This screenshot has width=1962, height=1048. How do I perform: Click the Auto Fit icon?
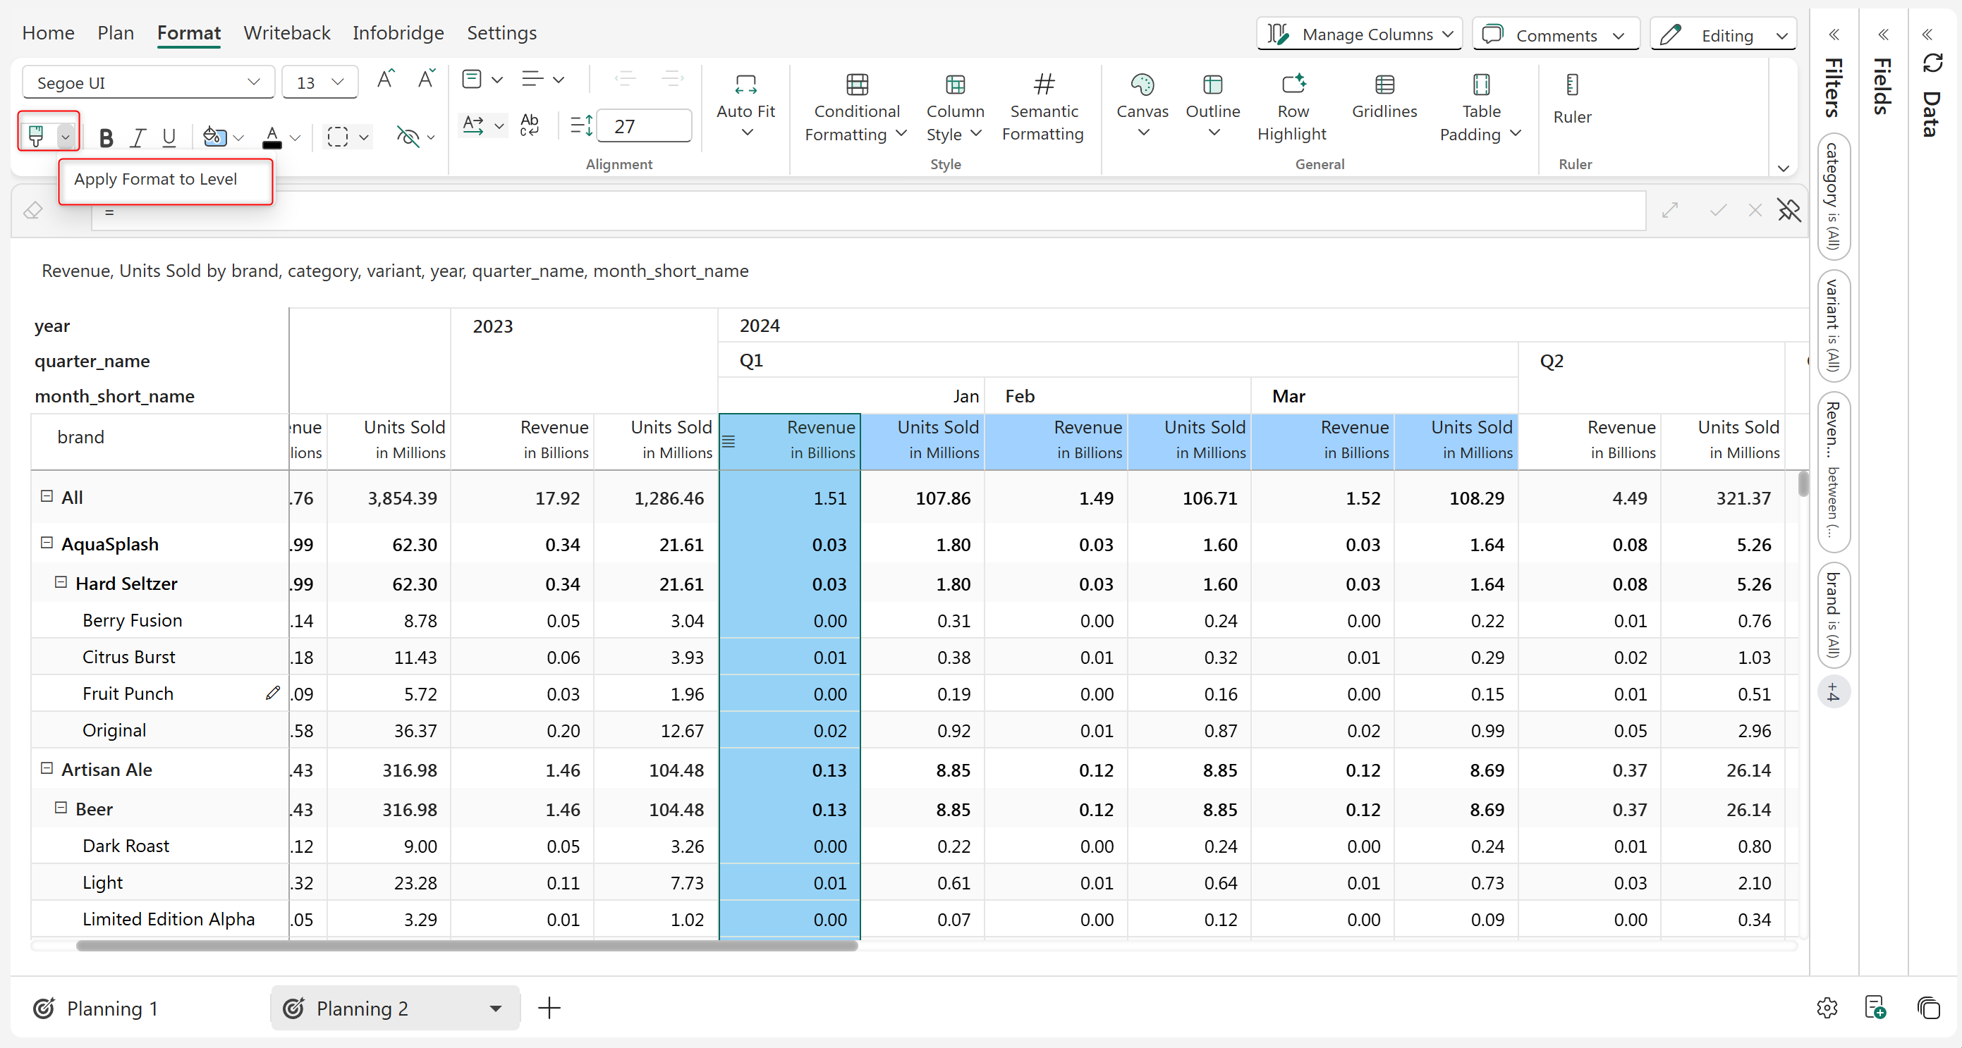pyautogui.click(x=745, y=85)
